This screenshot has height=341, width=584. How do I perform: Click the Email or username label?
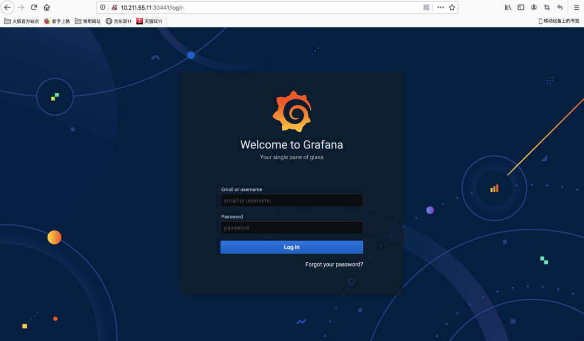(x=241, y=189)
